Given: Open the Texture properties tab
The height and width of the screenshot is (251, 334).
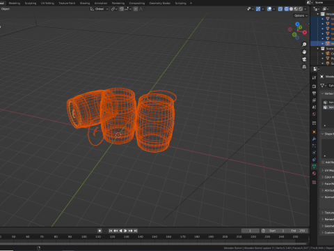Looking at the screenshot, I should (x=314, y=182).
